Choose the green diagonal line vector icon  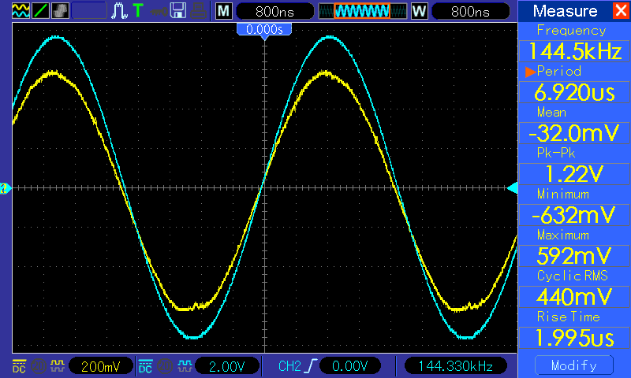coord(41,10)
